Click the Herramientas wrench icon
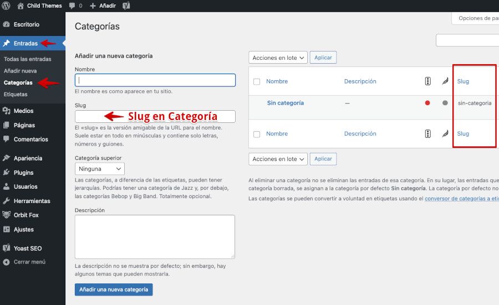 pos(6,201)
